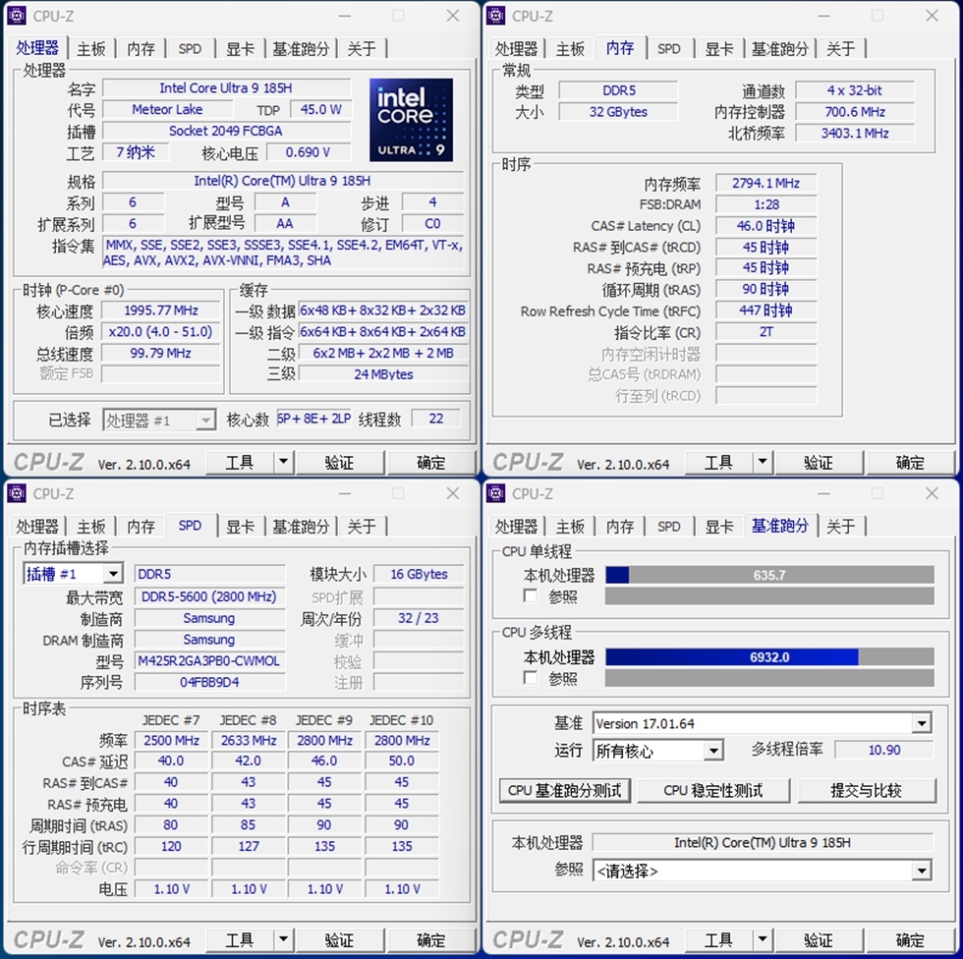Click single-thread score bar 635.7
This screenshot has height=959, width=963.
click(x=769, y=575)
